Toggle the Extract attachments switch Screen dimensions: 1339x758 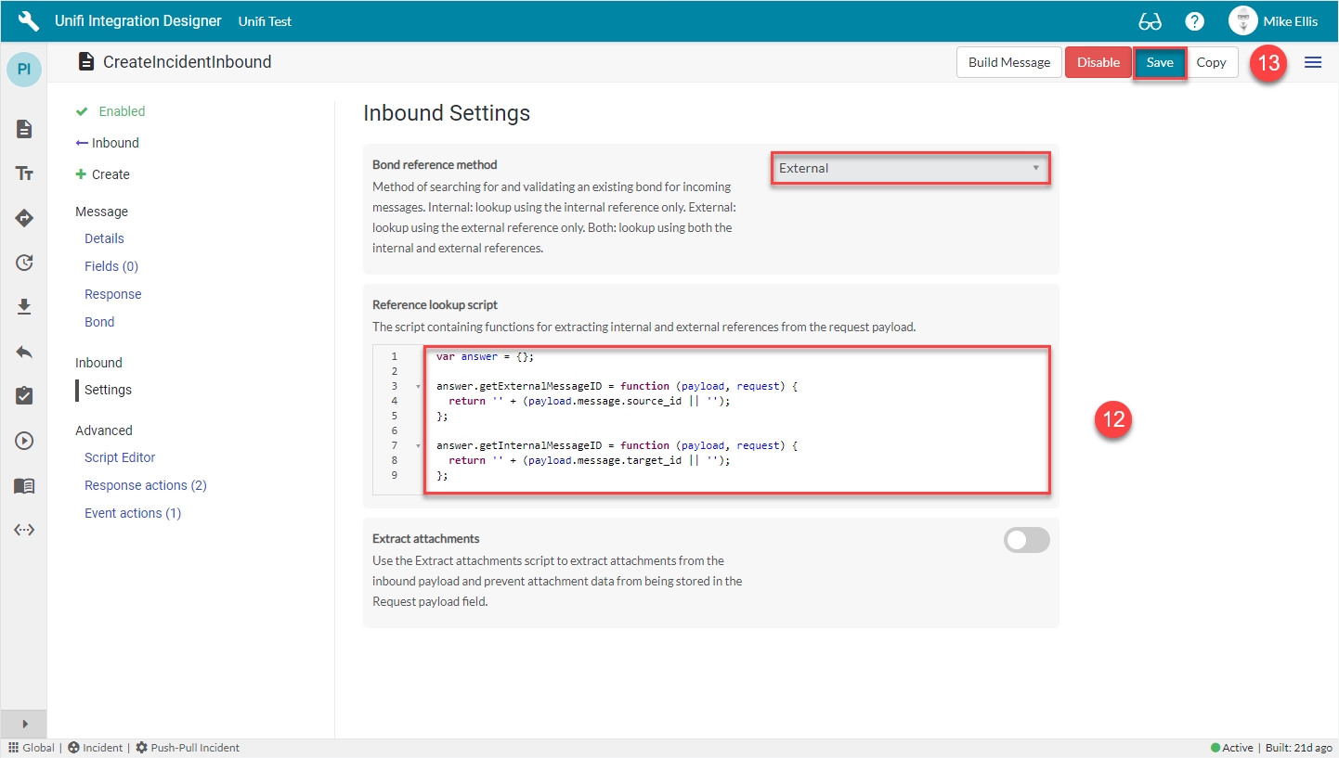coord(1026,540)
